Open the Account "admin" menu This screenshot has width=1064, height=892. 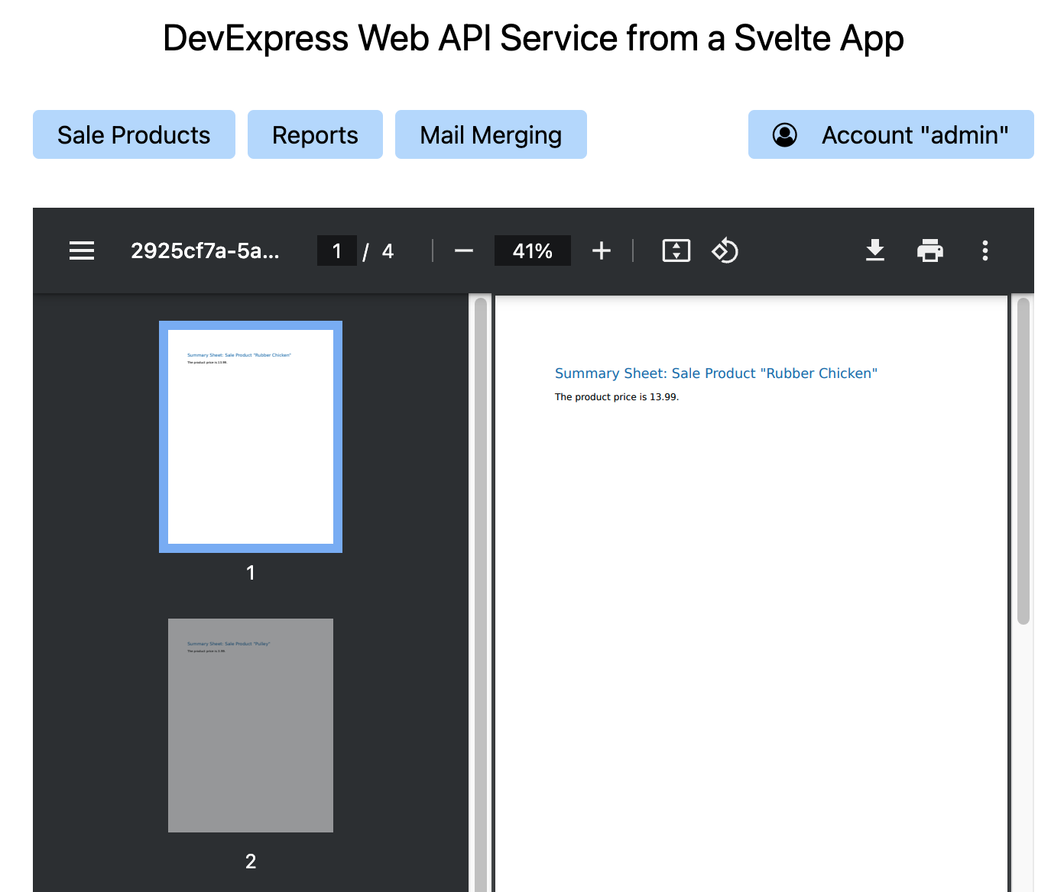coord(891,134)
